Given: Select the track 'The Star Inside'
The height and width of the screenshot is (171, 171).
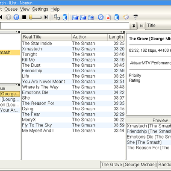Looking at the screenshot, I should [73, 44].
